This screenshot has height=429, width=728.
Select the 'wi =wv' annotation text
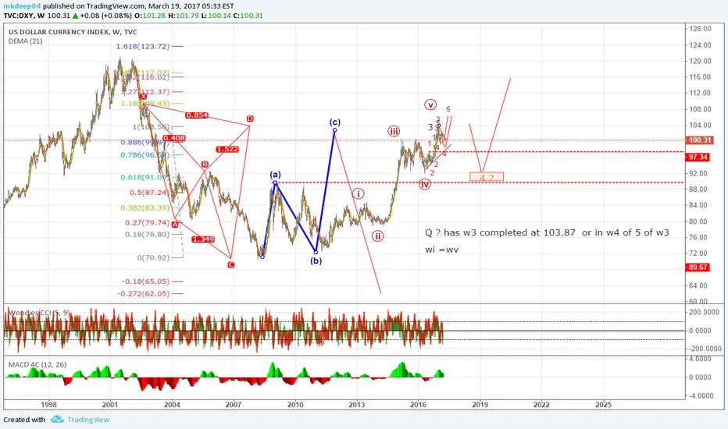[x=442, y=250]
